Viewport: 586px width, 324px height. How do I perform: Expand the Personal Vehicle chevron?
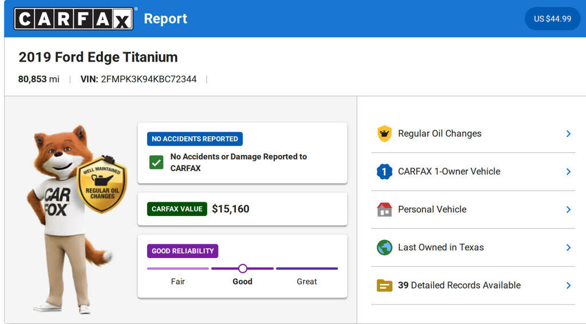click(568, 210)
